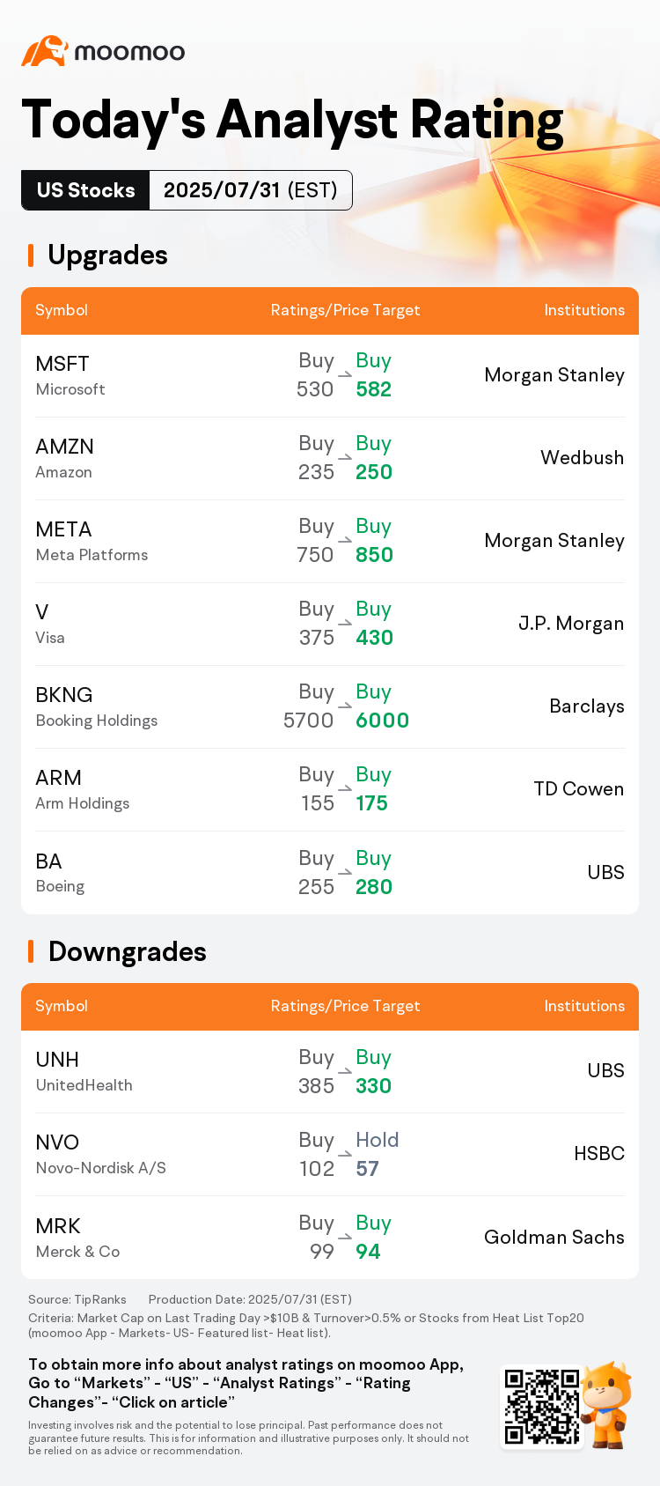Click the Hold rating for Novo-Nordisk
This screenshot has height=1486, width=660.
[377, 1140]
